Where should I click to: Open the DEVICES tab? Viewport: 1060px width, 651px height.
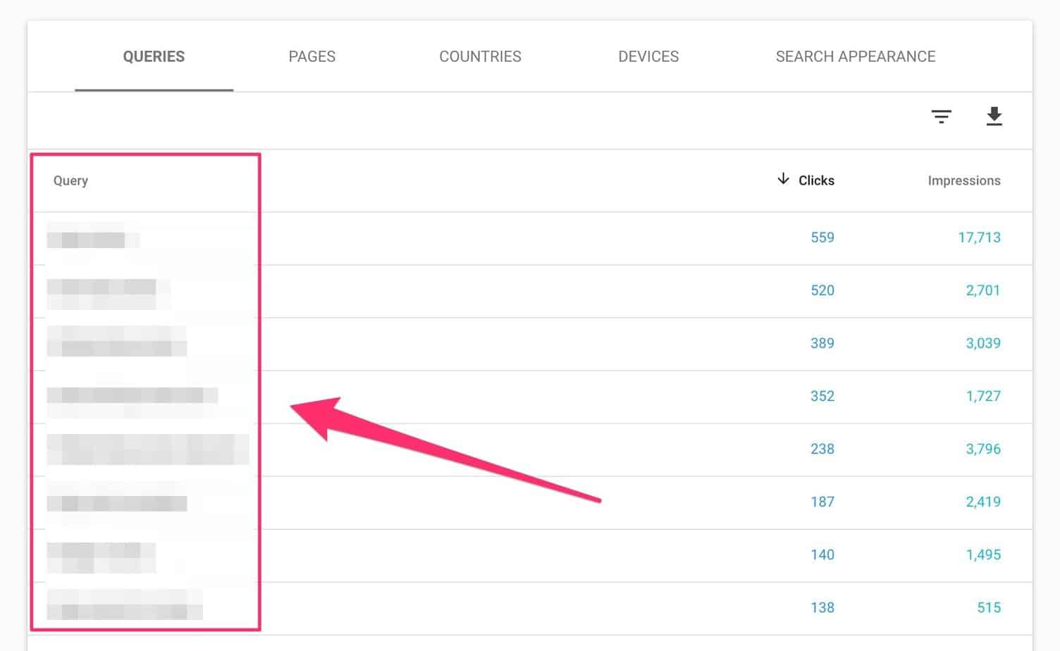[648, 56]
